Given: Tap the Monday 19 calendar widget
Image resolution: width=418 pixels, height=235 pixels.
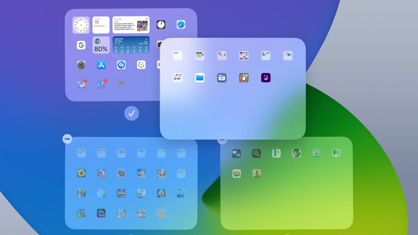Looking at the screenshot, I should coord(101,25).
